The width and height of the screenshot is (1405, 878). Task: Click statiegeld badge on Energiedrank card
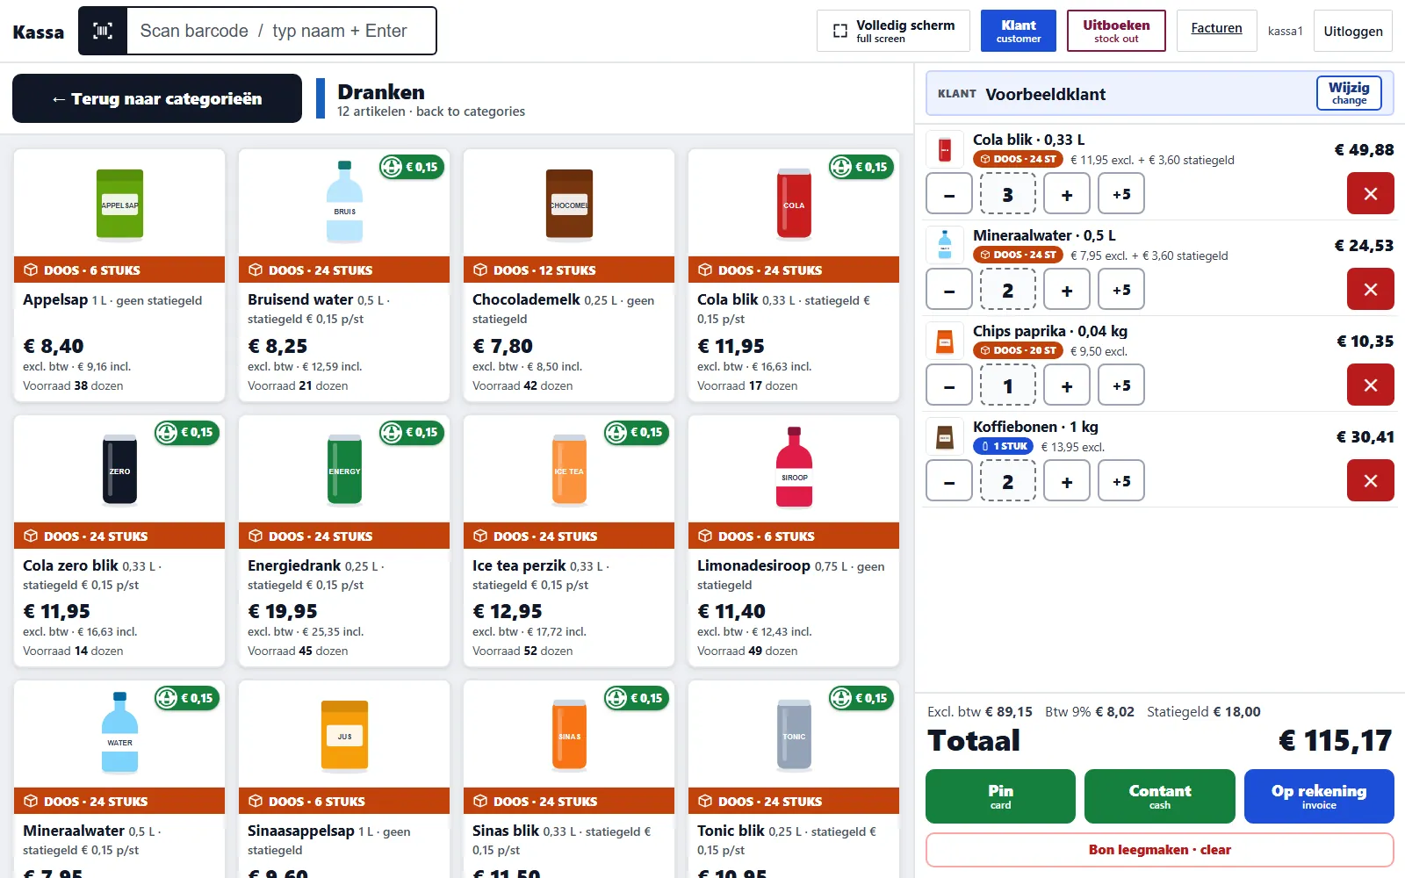(x=412, y=432)
